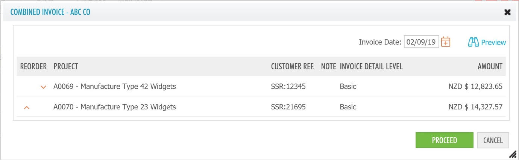
Task: Click the Invoice Date input field
Action: pyautogui.click(x=421, y=42)
